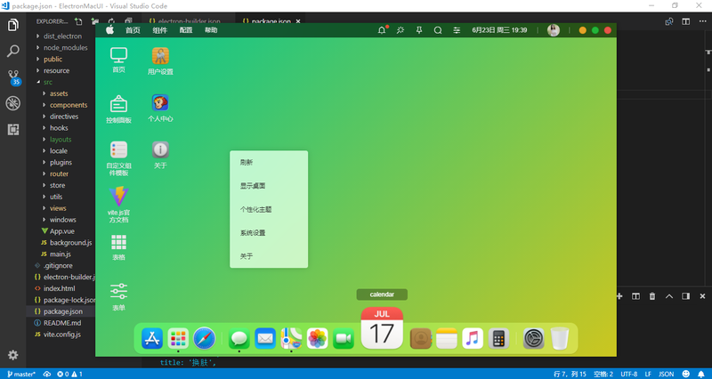Image resolution: width=712 pixels, height=379 pixels.
Task: Open Launchpad in the dock
Action: (178, 339)
